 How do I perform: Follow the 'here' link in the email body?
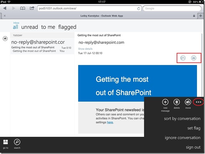pos(110,122)
